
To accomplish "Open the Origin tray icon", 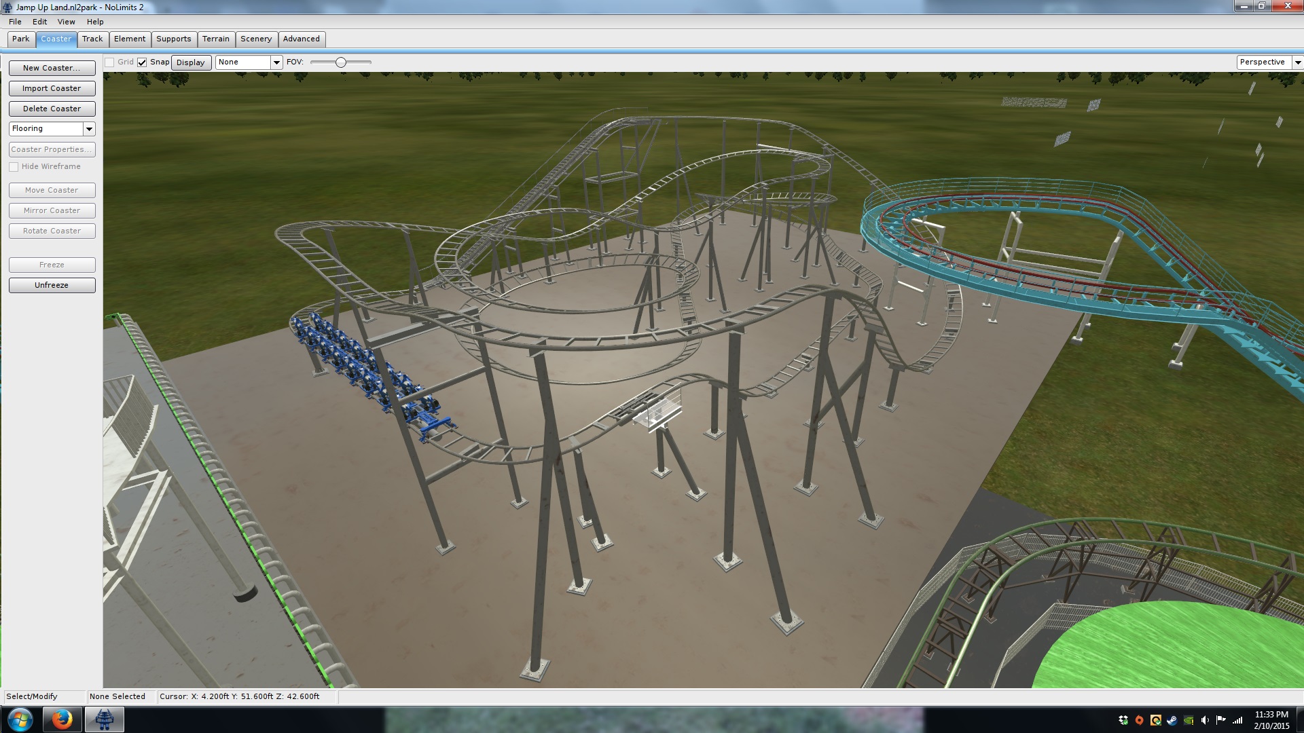I will (1139, 720).
